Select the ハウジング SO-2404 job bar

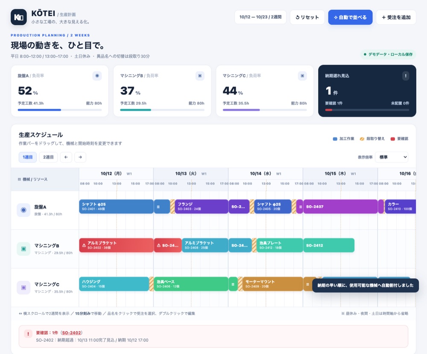coord(114,284)
